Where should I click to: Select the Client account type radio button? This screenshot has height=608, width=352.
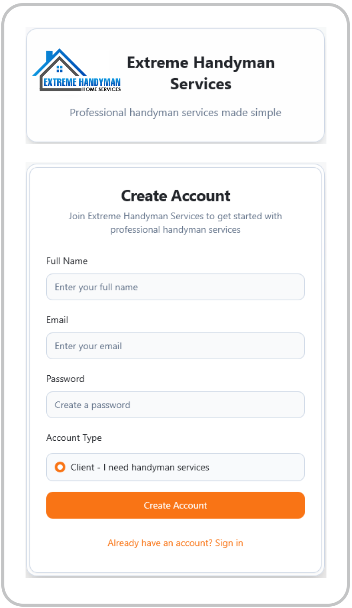pyautogui.click(x=60, y=467)
